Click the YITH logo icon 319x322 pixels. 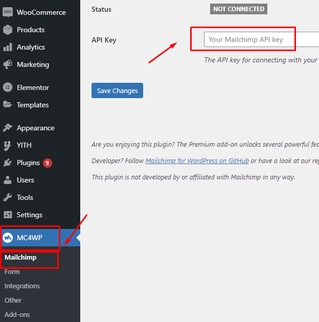[7, 145]
